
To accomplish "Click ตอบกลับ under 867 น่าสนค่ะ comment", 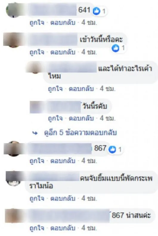I will click(x=63, y=228).
